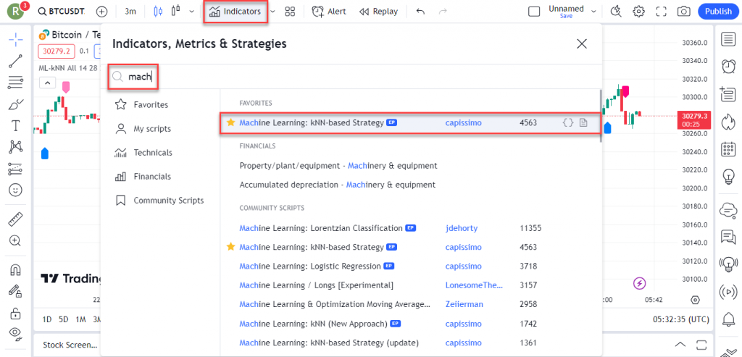Create an Alert
The height and width of the screenshot is (357, 742).
(328, 12)
